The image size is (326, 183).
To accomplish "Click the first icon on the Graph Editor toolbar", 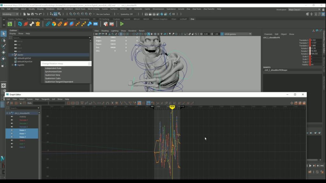I will pos(8,103).
